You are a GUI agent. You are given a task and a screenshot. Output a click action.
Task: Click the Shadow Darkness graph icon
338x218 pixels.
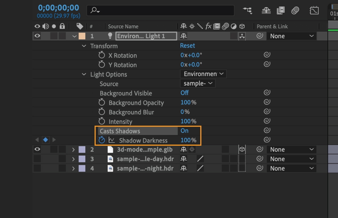(x=112, y=140)
